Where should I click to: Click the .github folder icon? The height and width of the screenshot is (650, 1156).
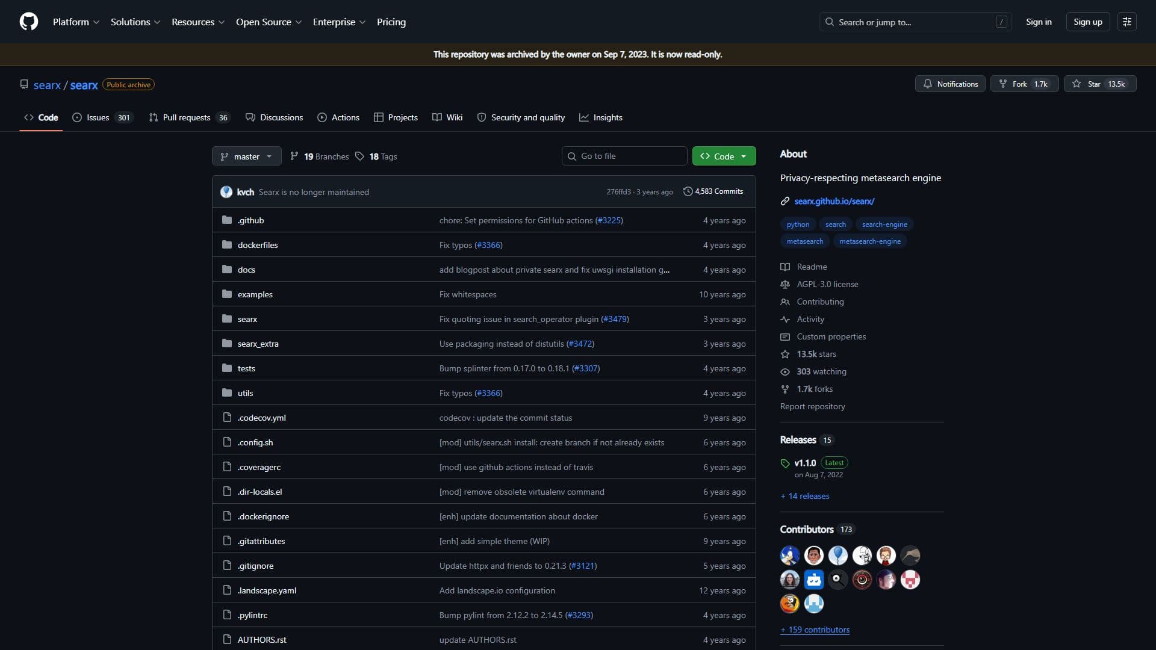point(227,220)
